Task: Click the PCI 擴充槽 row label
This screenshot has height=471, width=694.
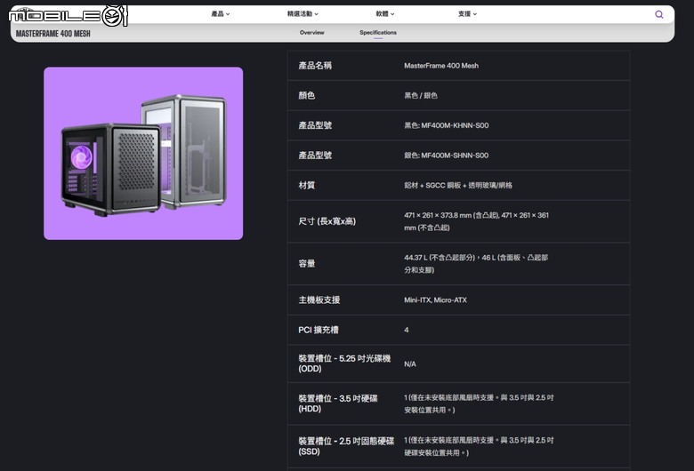Action: tap(319, 330)
